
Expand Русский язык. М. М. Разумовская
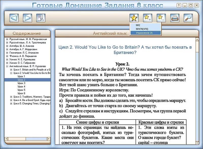click(x=7, y=39)
